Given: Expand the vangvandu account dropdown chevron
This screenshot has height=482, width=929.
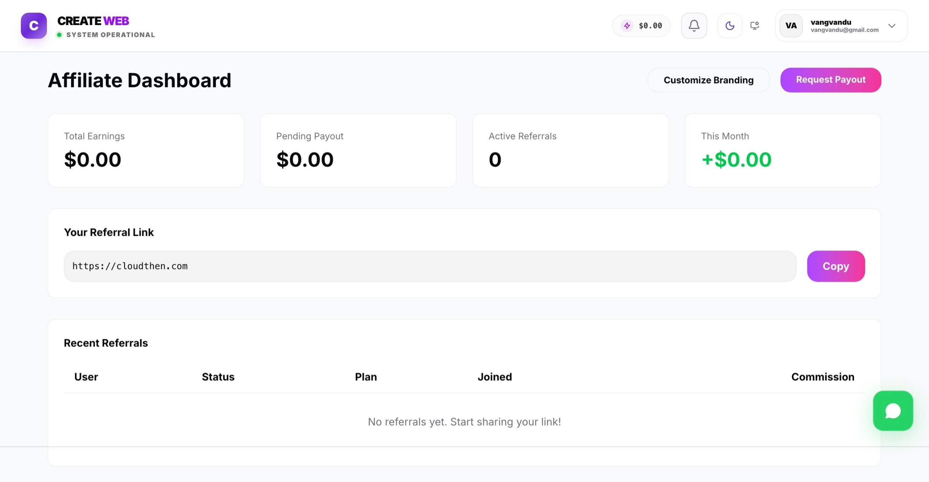Looking at the screenshot, I should tap(892, 26).
